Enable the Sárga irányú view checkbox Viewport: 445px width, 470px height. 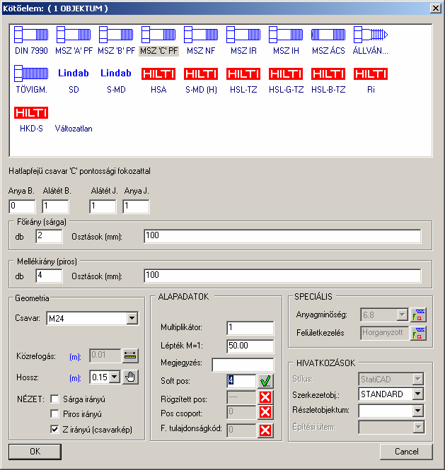point(54,399)
